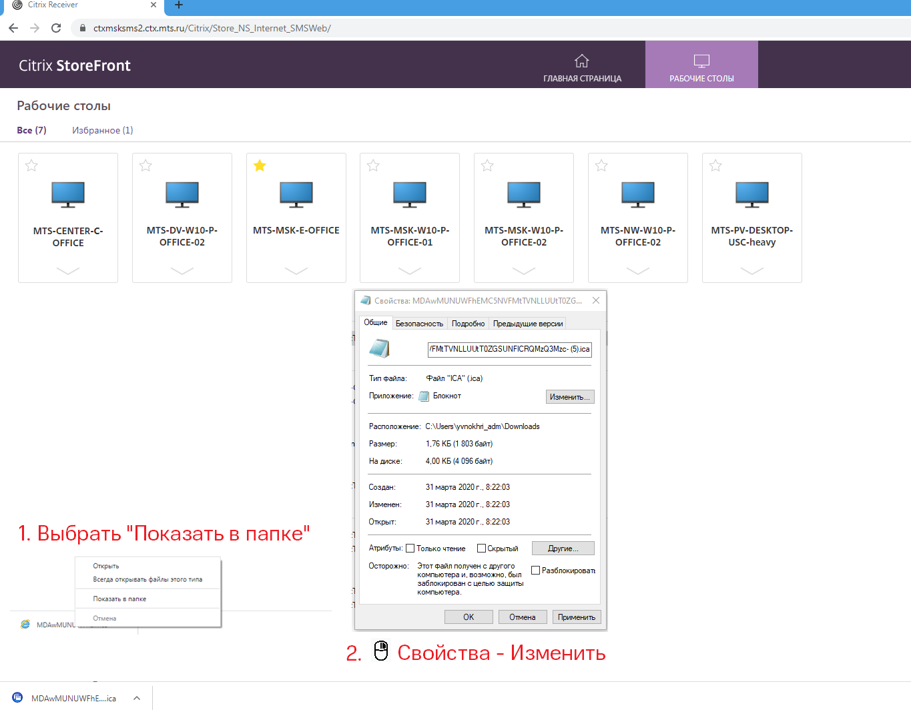
Task: Click OK in properties dialog
Action: pos(469,617)
